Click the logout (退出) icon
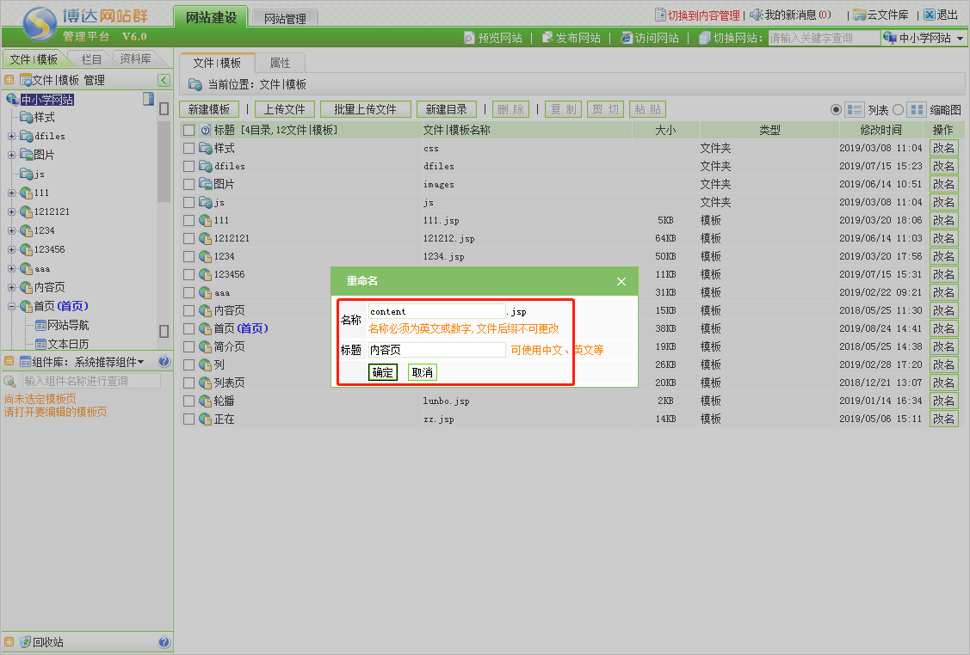The height and width of the screenshot is (655, 970). click(930, 15)
